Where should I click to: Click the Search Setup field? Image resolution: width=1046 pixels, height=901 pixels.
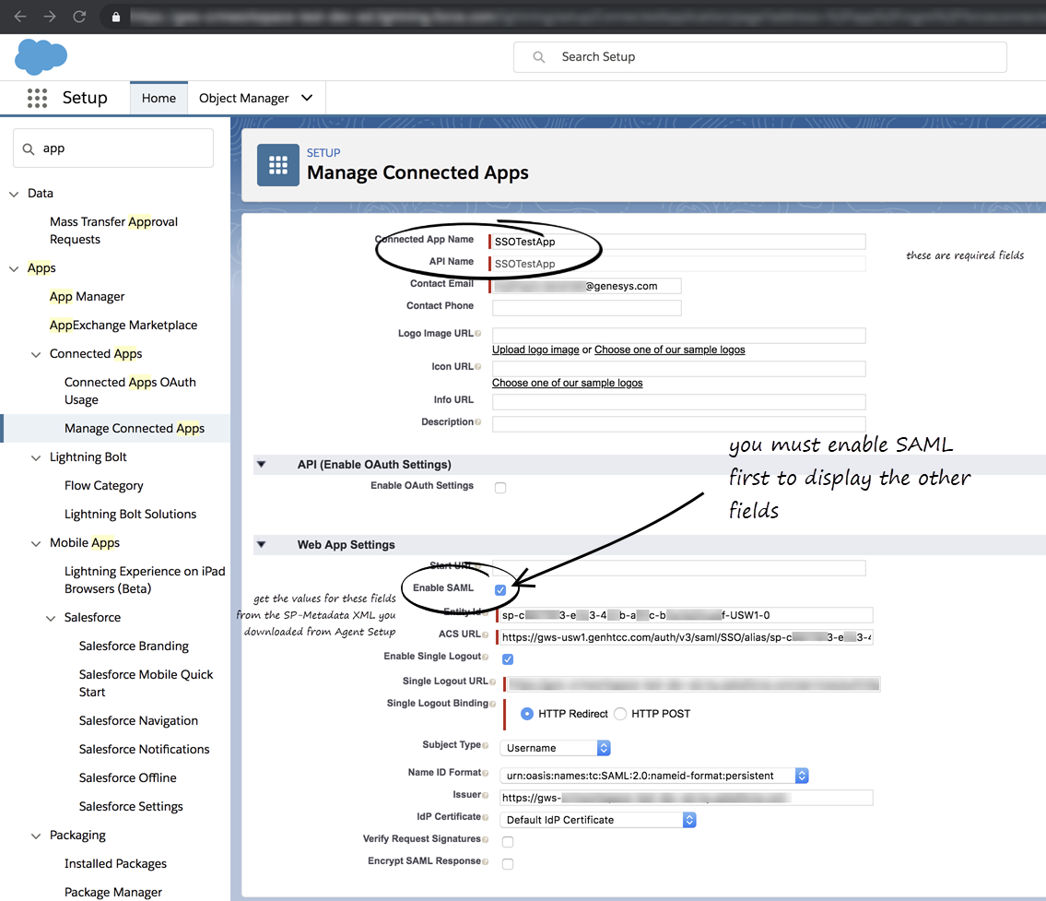click(x=759, y=57)
